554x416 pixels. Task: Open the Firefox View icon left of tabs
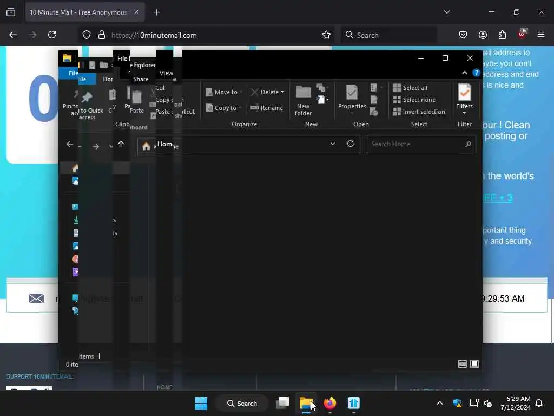tap(11, 12)
